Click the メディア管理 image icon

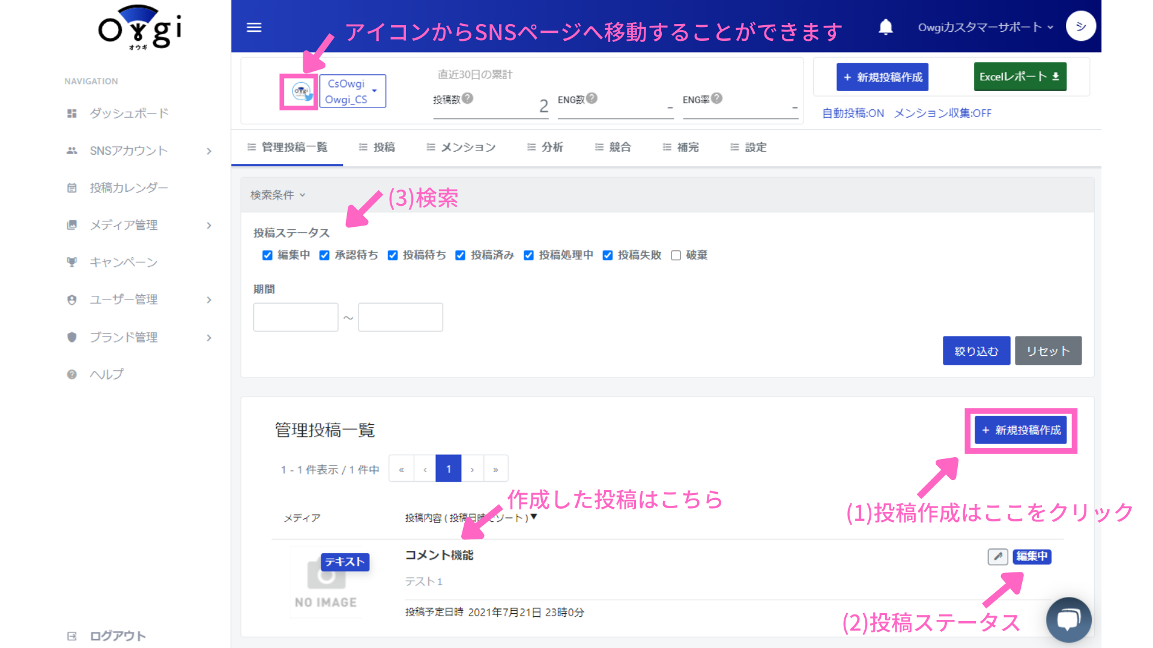tap(72, 225)
